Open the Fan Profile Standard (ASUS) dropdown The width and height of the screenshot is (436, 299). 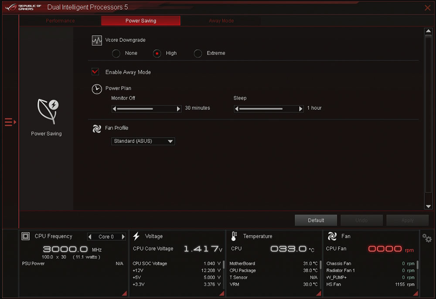143,141
